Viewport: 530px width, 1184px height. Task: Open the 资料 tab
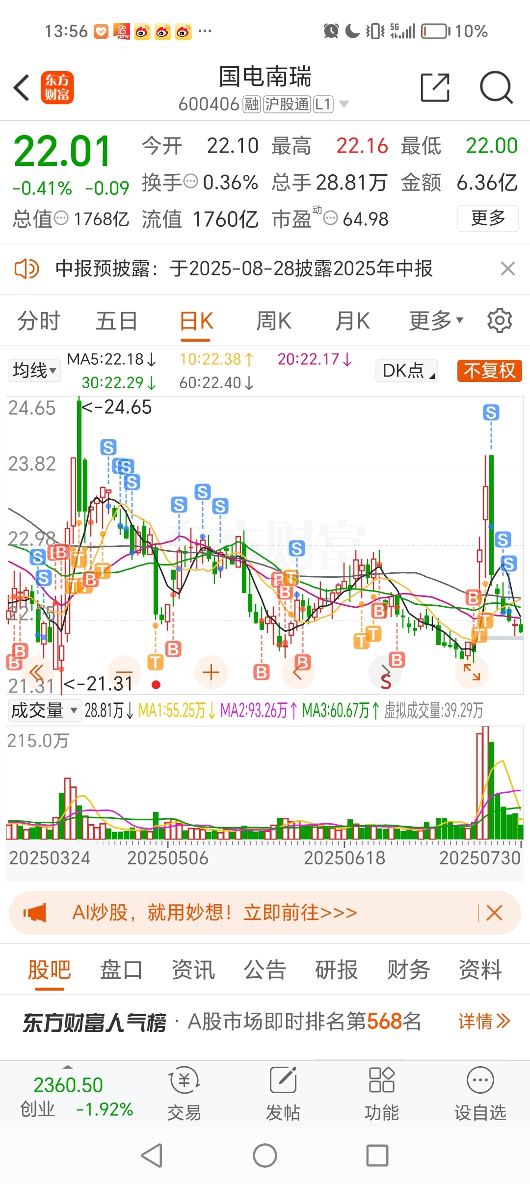point(480,970)
